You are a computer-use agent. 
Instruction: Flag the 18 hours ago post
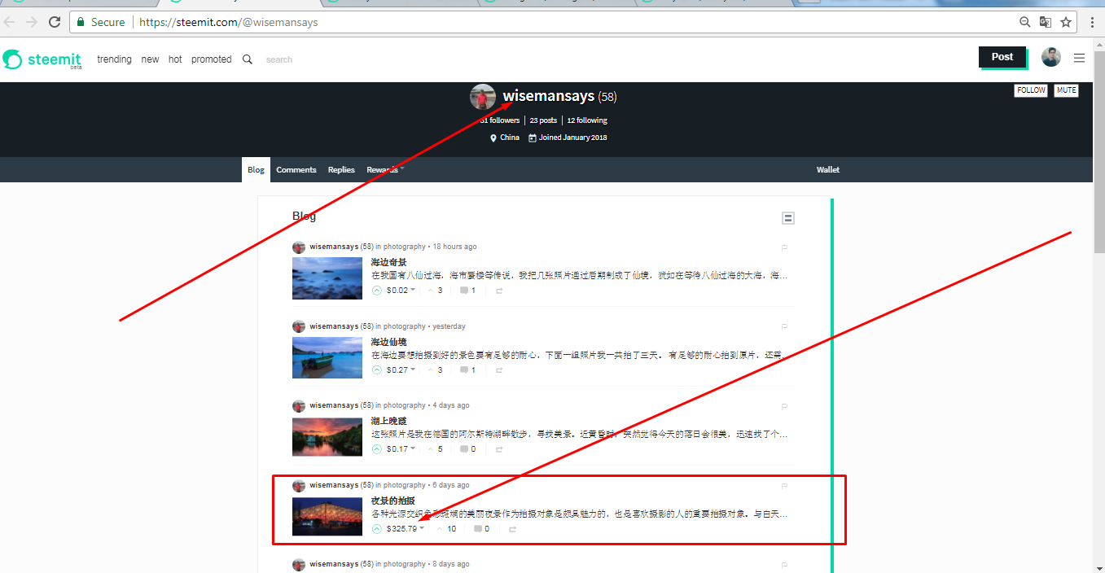pyautogui.click(x=785, y=247)
